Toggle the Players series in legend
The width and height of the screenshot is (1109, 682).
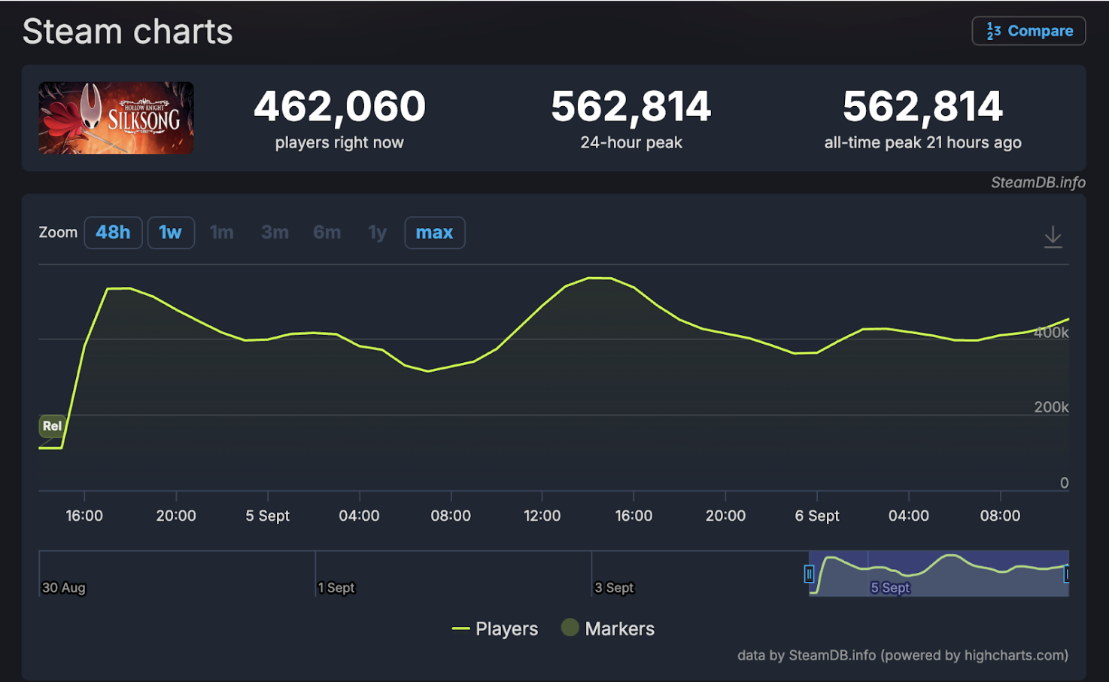tap(495, 629)
